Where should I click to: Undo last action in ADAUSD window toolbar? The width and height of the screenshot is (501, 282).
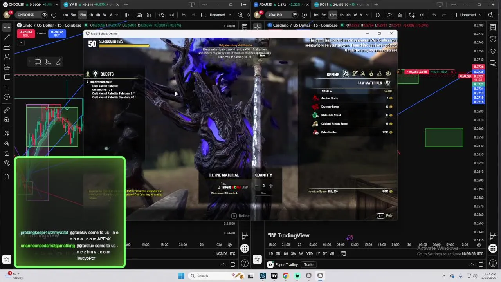tap(434, 15)
